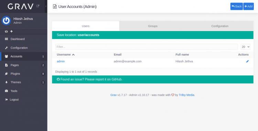Click the 'Save location: user/accounts' banner
Image resolution: width=258 pixels, height=131 pixels.
click(153, 35)
